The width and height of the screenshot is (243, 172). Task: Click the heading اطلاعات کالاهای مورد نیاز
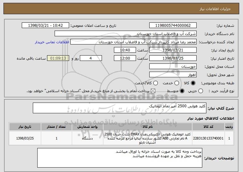tap(210, 118)
